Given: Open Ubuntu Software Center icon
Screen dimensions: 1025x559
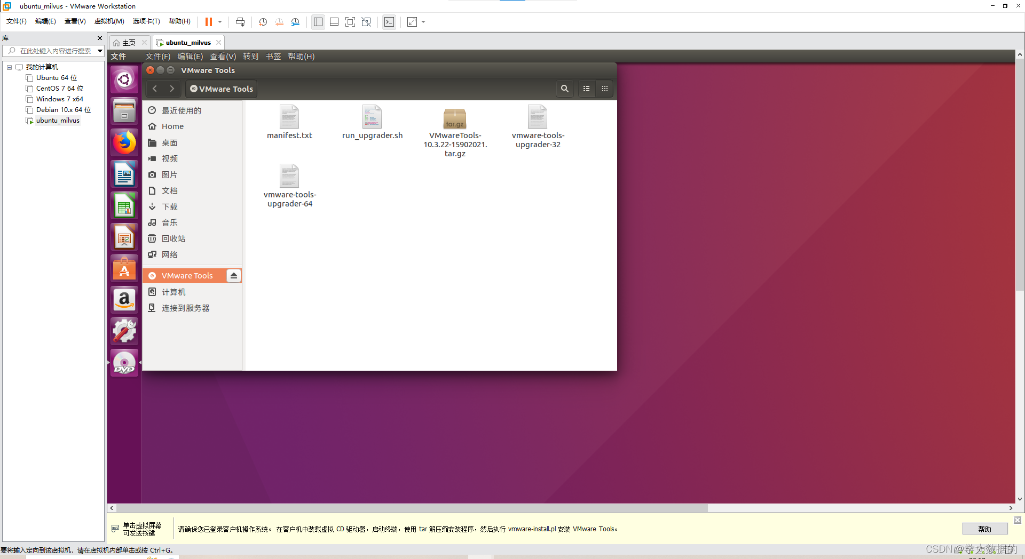Looking at the screenshot, I should (x=124, y=268).
